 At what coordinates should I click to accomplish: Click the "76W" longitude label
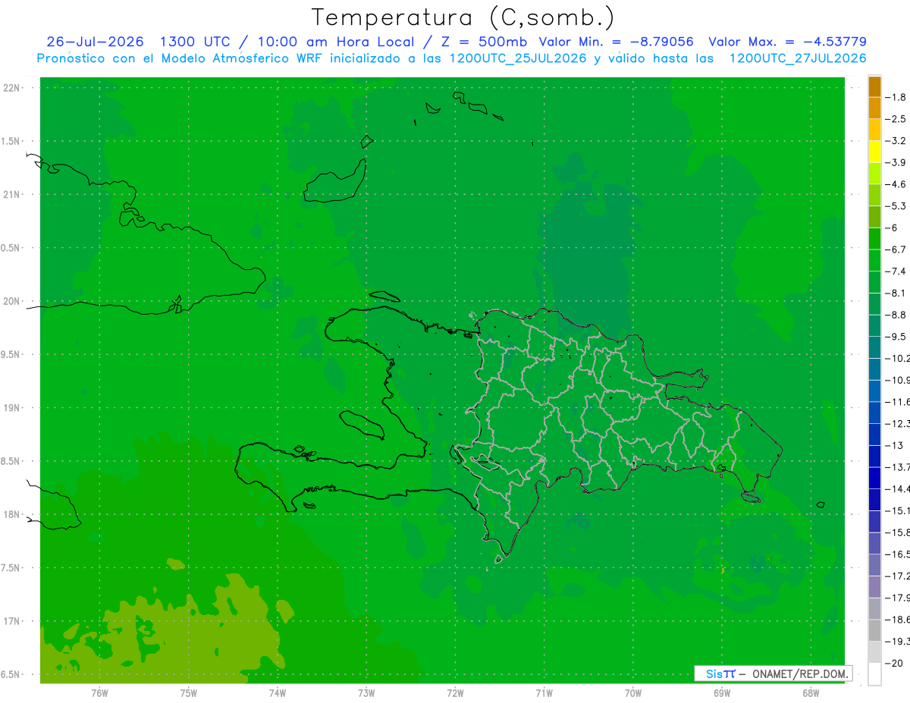(99, 693)
